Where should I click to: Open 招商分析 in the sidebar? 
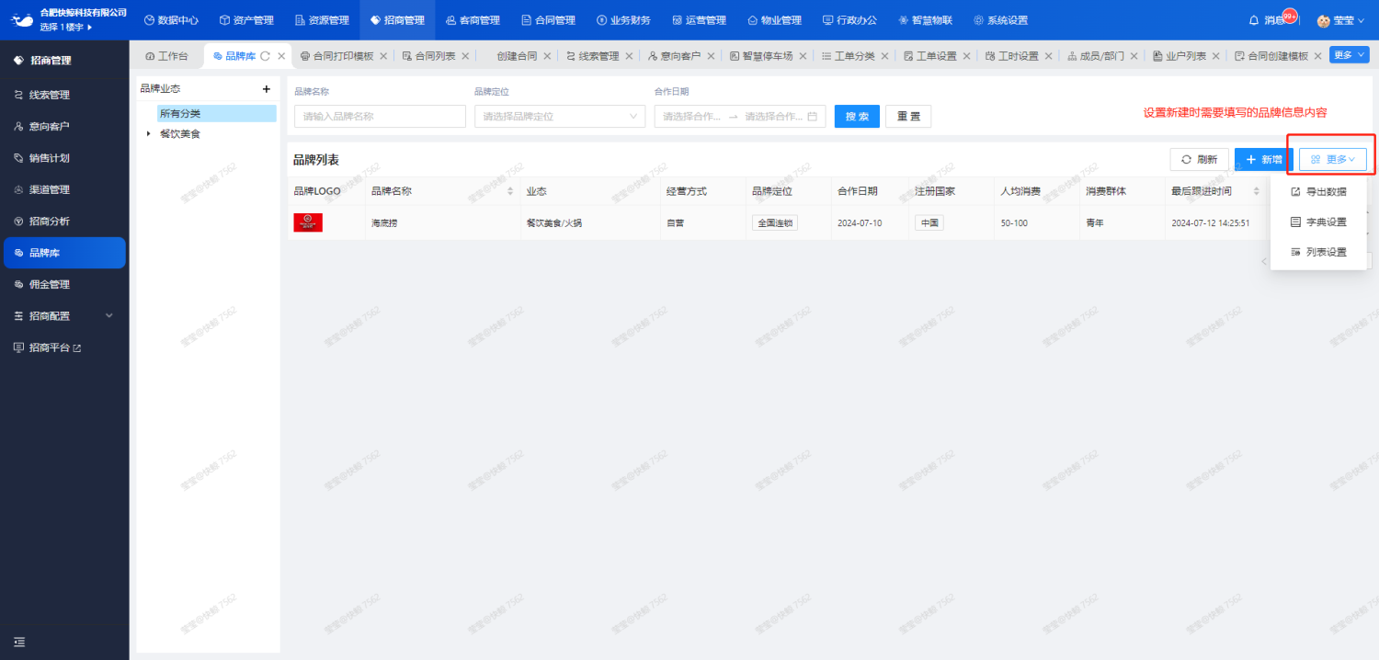[64, 222]
